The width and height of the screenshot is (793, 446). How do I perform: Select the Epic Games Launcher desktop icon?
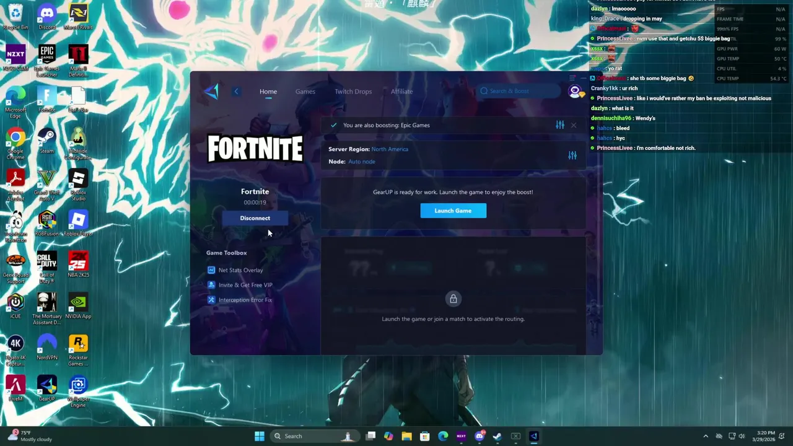tap(46, 61)
